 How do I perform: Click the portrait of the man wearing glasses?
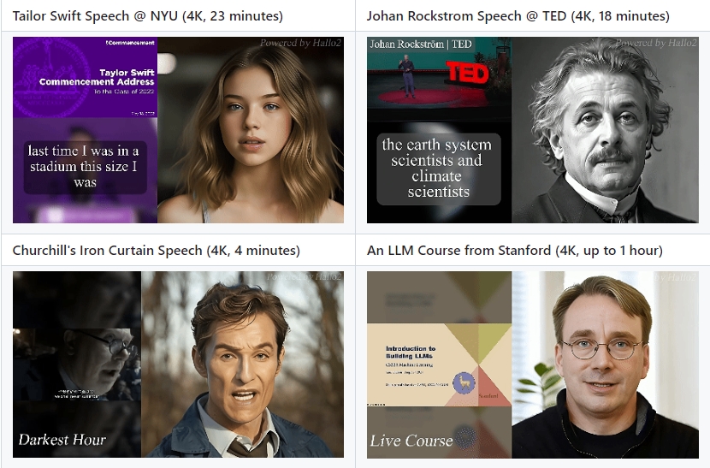coord(605,364)
